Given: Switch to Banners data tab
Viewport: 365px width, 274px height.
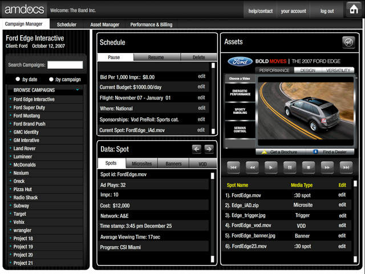Looking at the screenshot, I should pos(173,163).
